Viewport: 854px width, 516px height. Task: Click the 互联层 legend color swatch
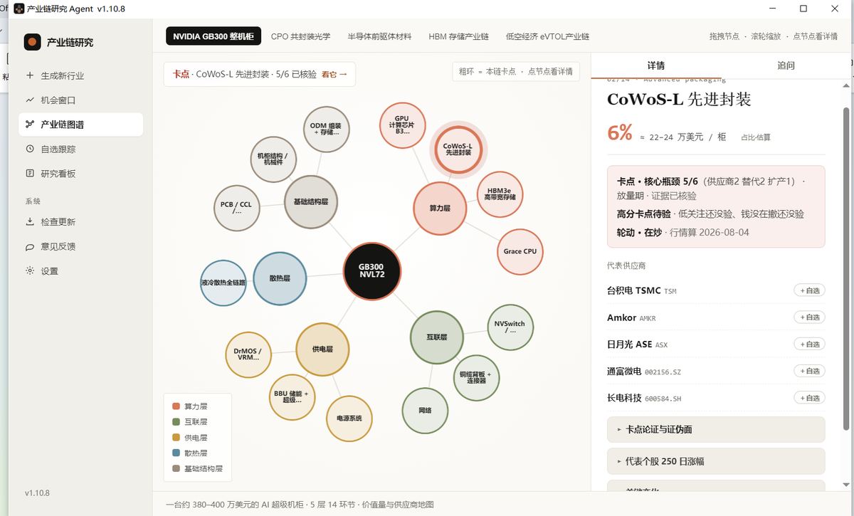click(176, 422)
